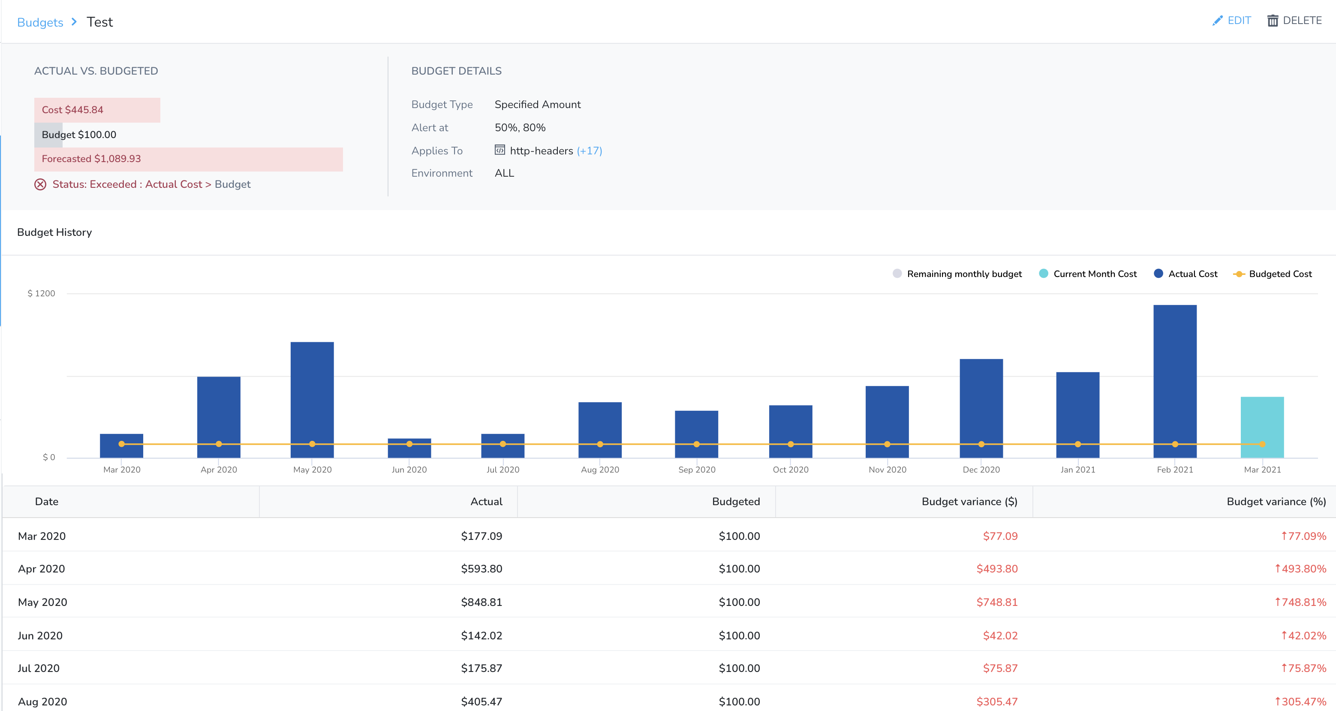Select the Jun 2020 table row date
Image resolution: width=1336 pixels, height=711 pixels.
(40, 636)
